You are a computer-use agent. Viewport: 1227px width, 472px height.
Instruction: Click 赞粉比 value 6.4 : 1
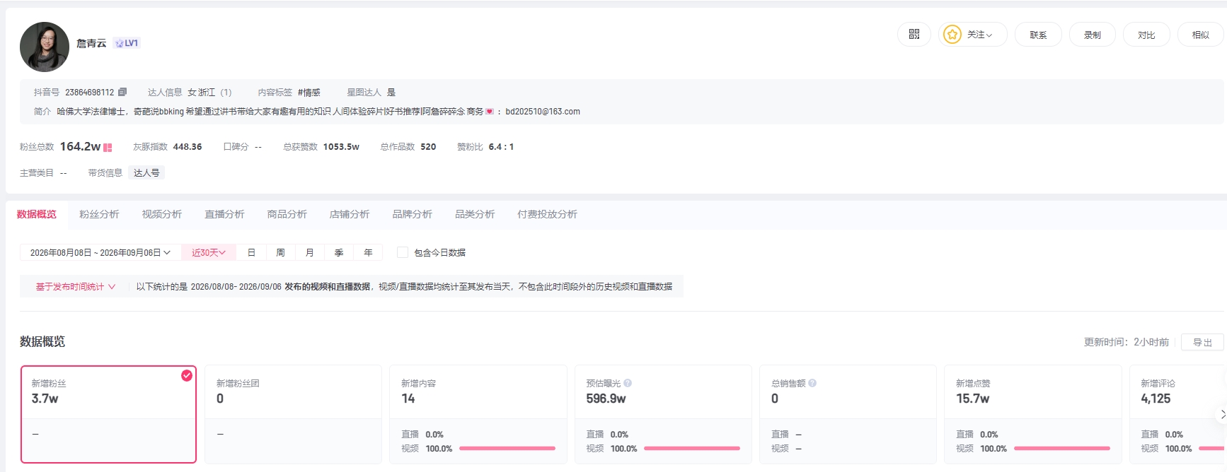(x=501, y=147)
